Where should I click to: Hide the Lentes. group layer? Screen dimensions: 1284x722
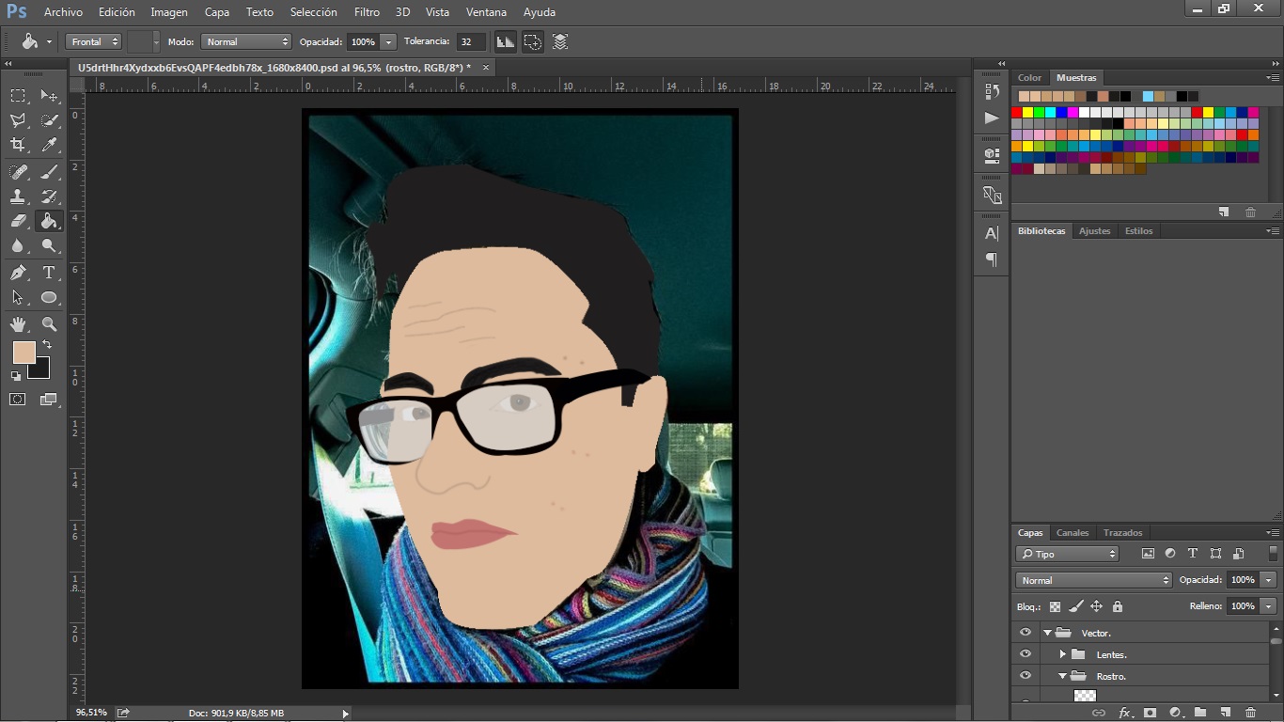(x=1026, y=654)
